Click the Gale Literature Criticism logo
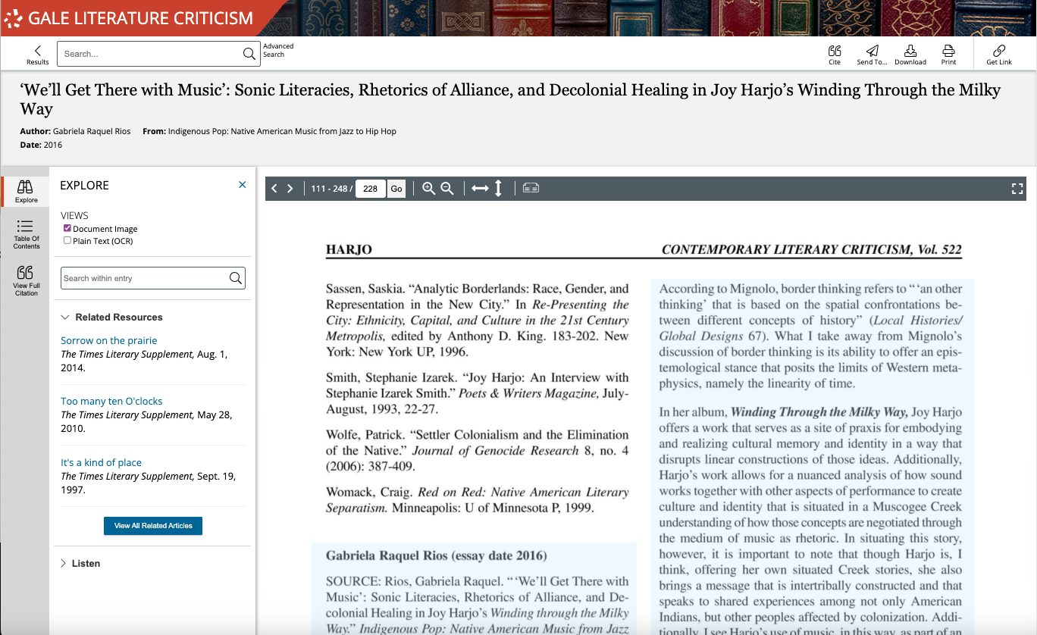 [x=129, y=18]
